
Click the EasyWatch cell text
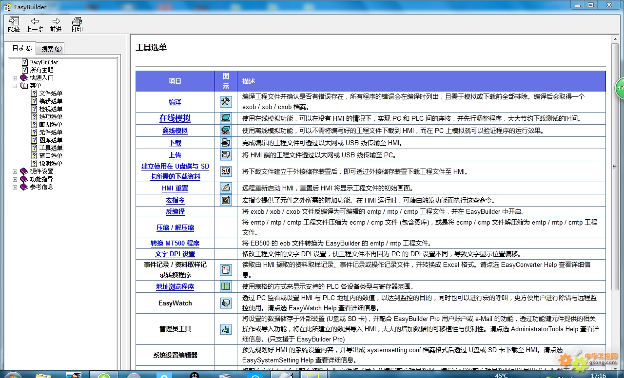(175, 303)
